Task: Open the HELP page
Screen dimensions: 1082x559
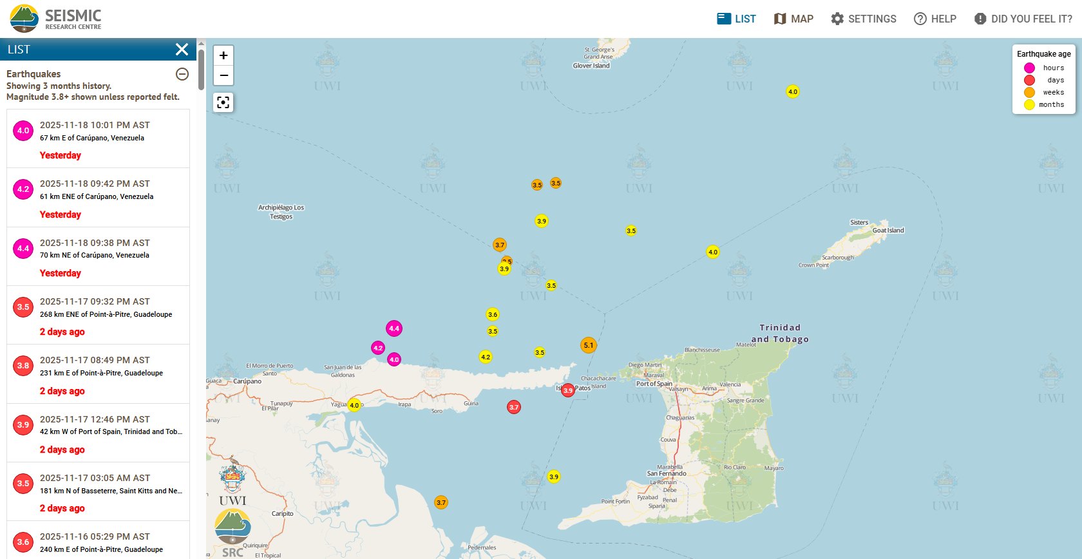Action: point(935,19)
